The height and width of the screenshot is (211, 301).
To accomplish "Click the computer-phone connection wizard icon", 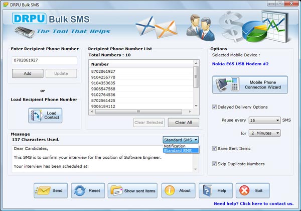I will [227, 84].
